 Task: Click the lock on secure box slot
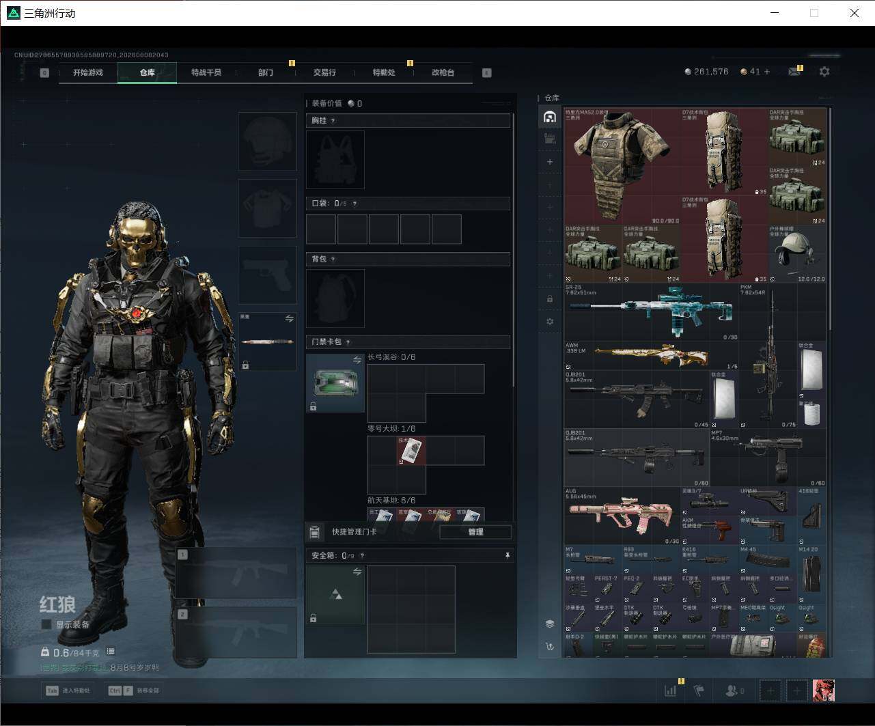[x=313, y=618]
